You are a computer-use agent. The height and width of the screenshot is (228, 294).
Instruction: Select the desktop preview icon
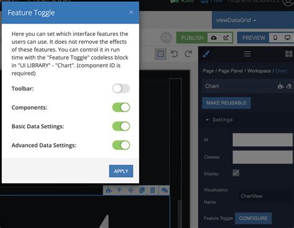pyautogui.click(x=287, y=38)
